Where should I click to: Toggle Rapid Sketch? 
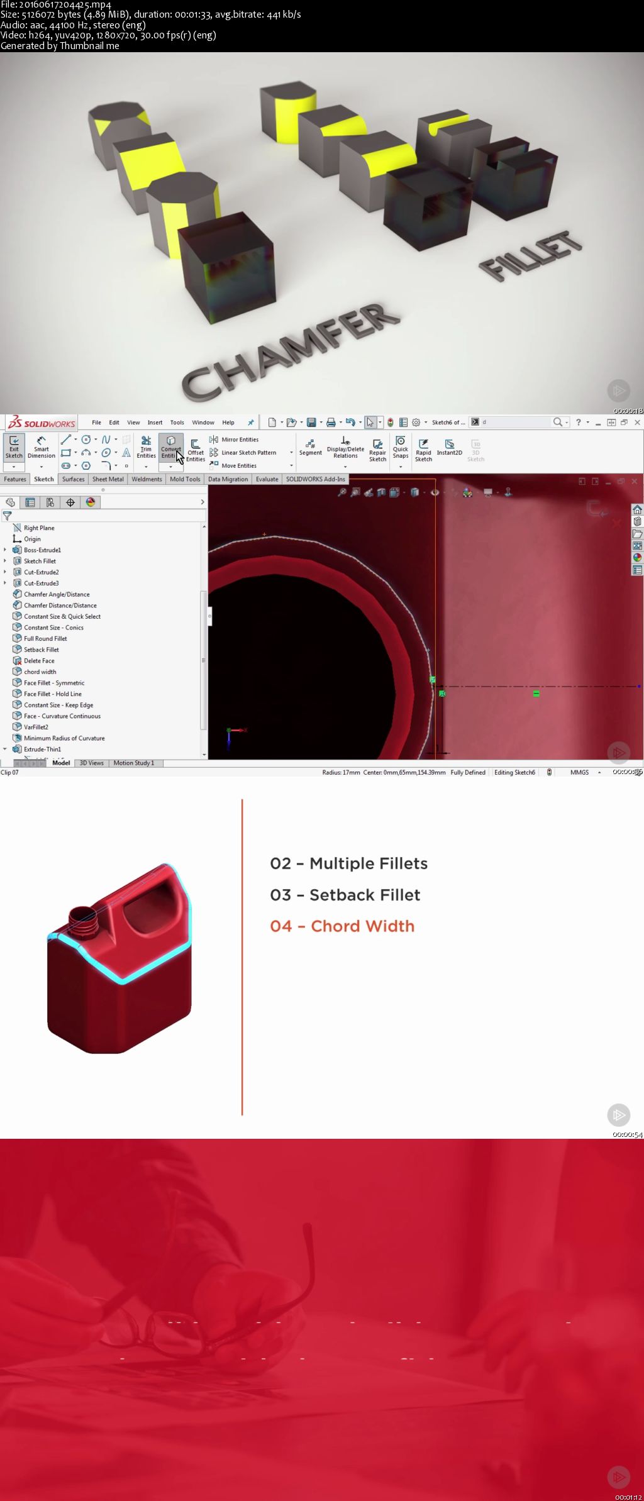click(423, 450)
